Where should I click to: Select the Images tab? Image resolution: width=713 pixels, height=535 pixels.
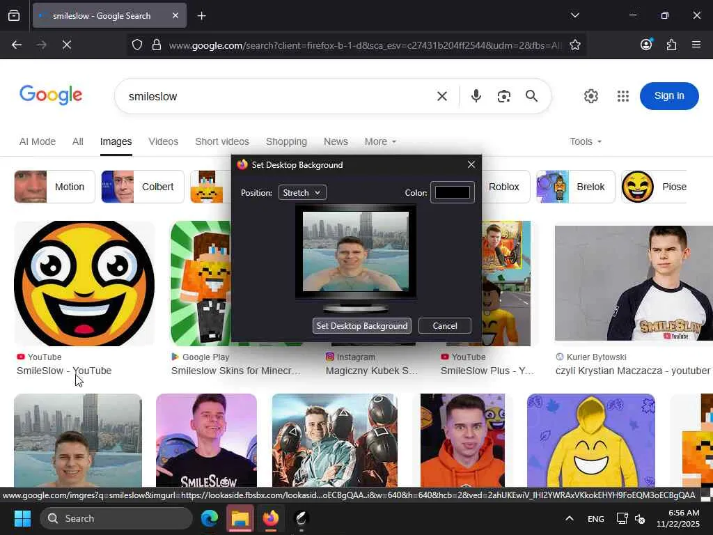click(x=116, y=141)
